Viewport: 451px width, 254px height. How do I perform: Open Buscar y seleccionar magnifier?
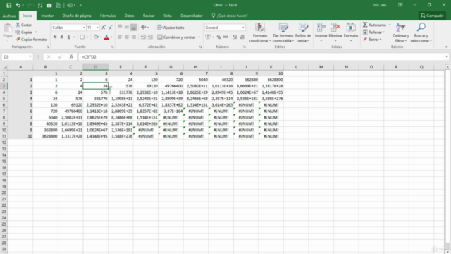click(421, 32)
